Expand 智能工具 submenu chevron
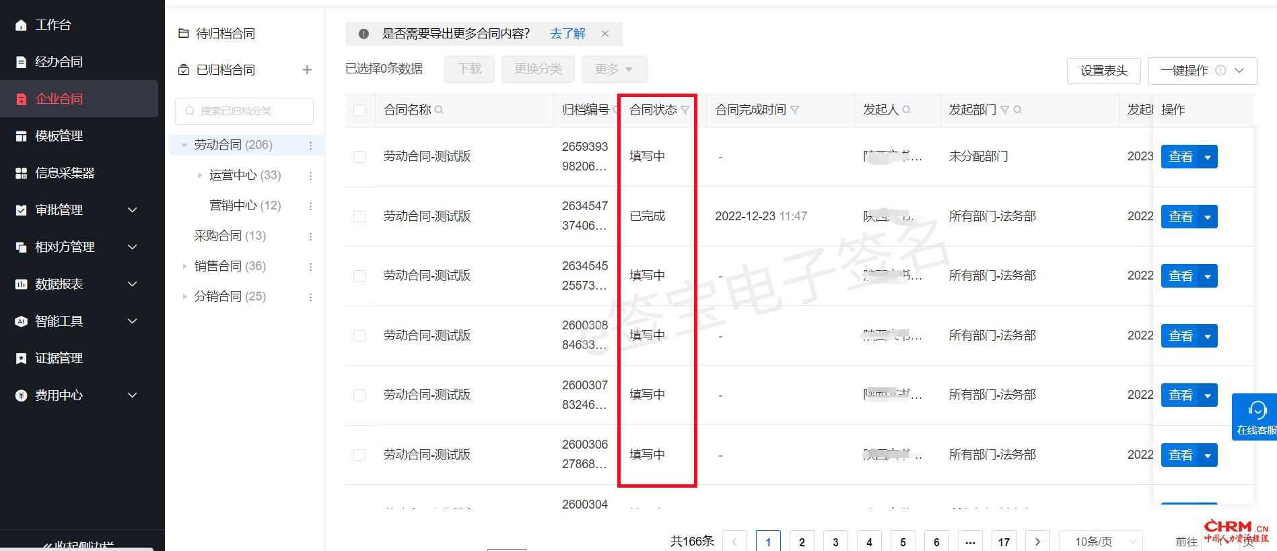The height and width of the screenshot is (551, 1277). click(x=133, y=321)
